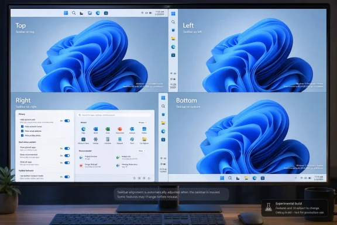The image size is (337, 225).
Task: Expand More in the Recommended section
Action: [142, 151]
